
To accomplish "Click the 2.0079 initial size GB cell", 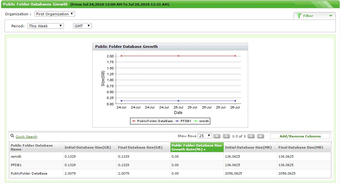I will (x=90, y=173).
